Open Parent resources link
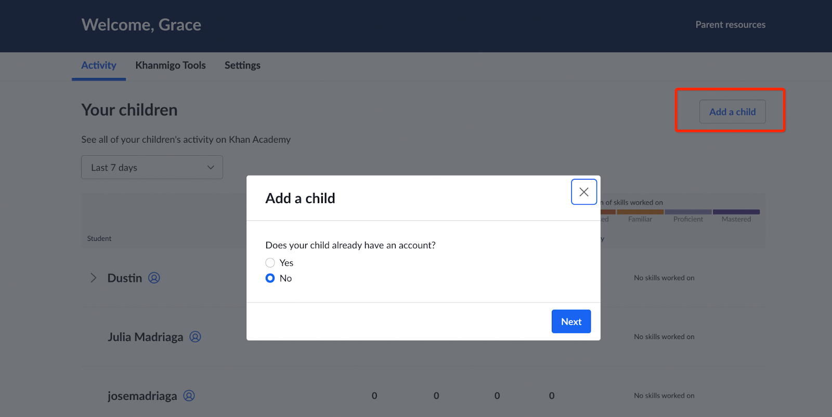Screen dimensions: 832x417 pos(730,24)
